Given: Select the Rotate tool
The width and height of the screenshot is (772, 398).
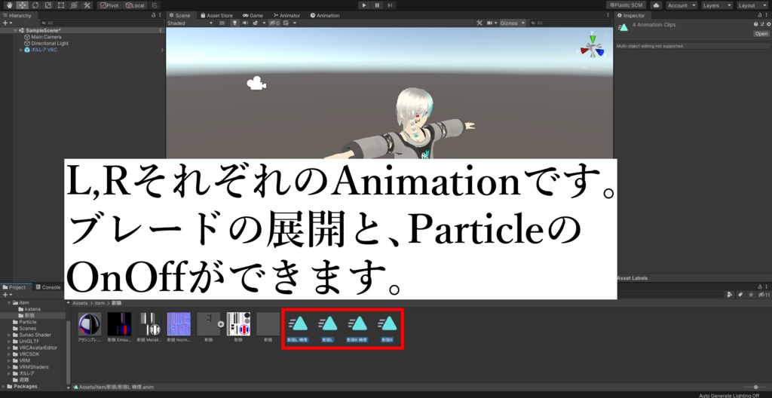Looking at the screenshot, I should click(35, 5).
